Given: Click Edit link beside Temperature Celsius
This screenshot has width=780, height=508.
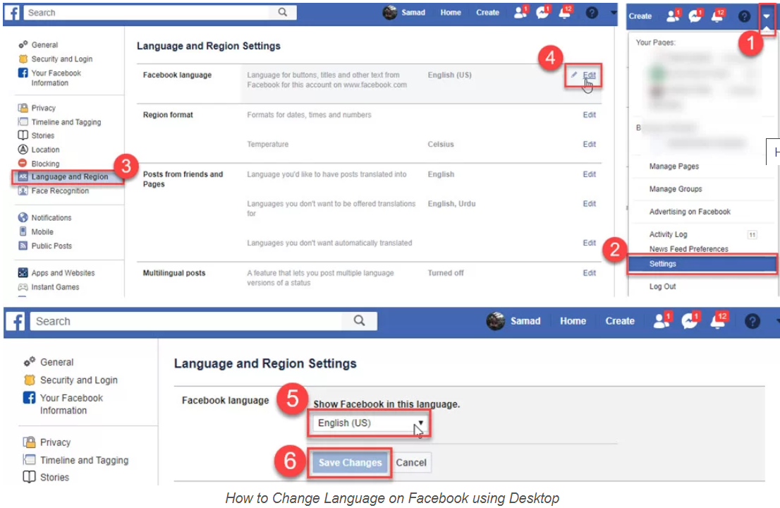Looking at the screenshot, I should [590, 145].
